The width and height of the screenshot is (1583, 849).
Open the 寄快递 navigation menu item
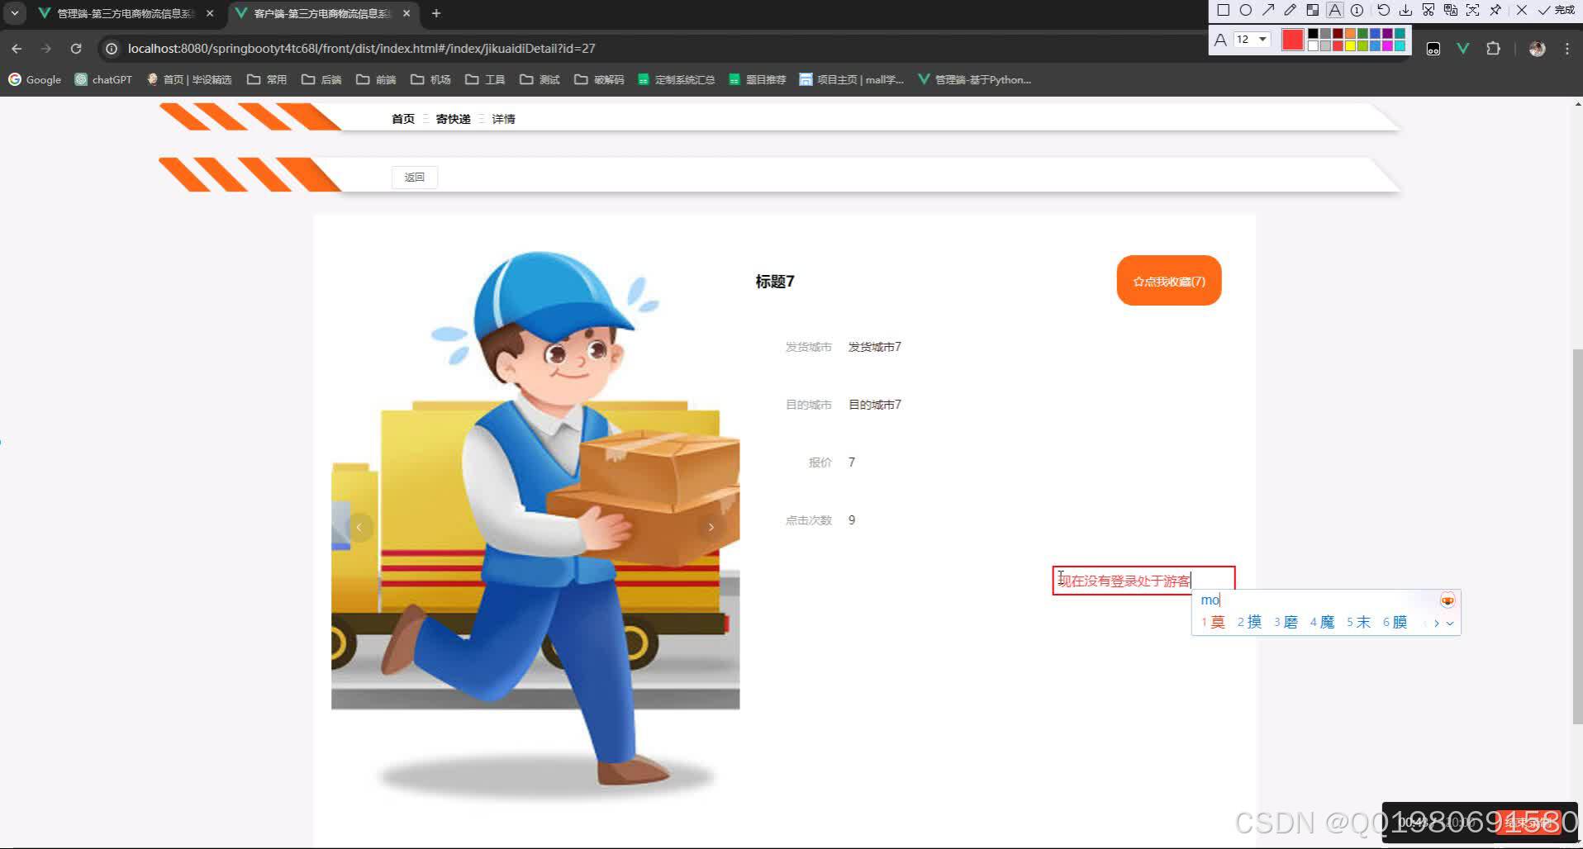pos(454,118)
